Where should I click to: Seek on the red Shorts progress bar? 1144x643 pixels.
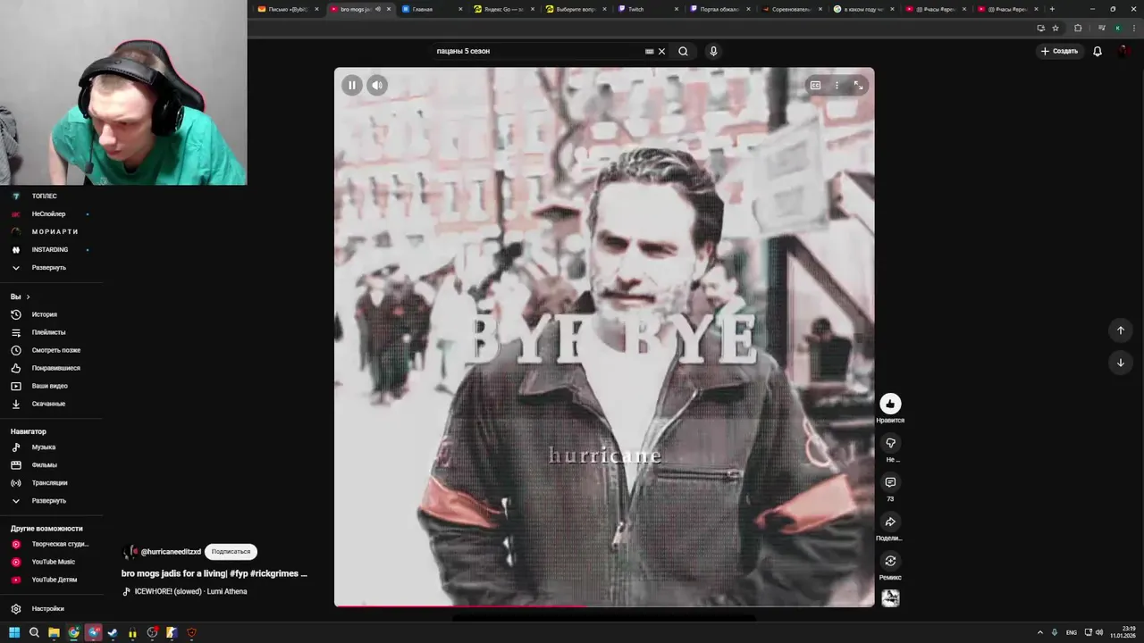[x=604, y=605]
